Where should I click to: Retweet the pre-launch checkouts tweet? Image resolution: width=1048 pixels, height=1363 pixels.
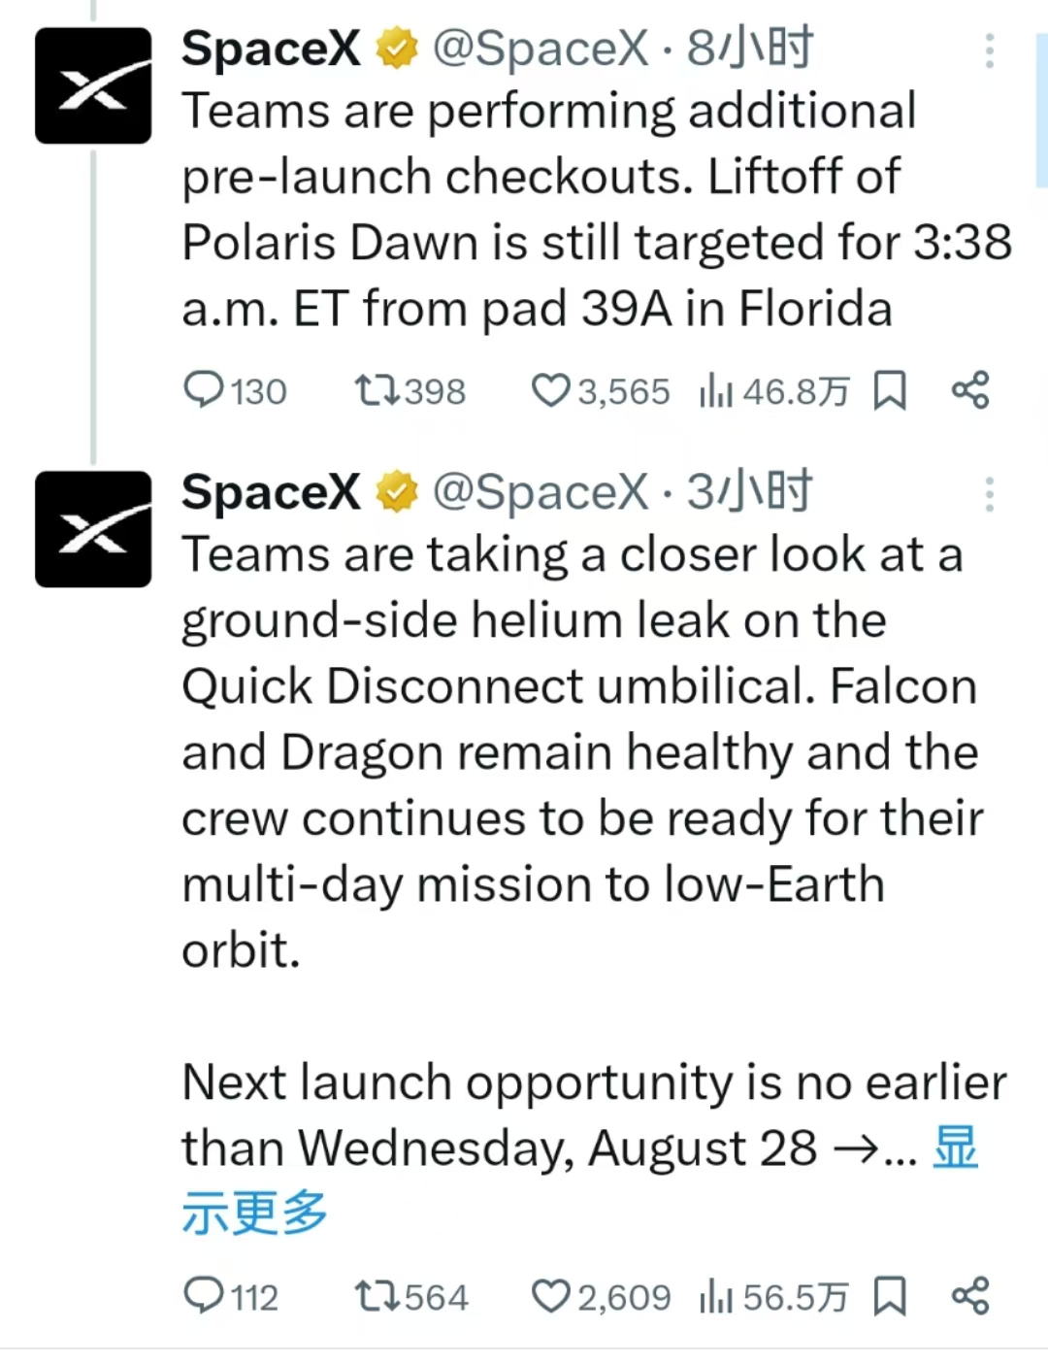(x=409, y=391)
